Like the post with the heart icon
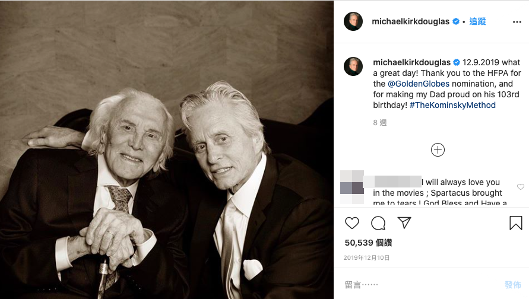 pos(352,223)
